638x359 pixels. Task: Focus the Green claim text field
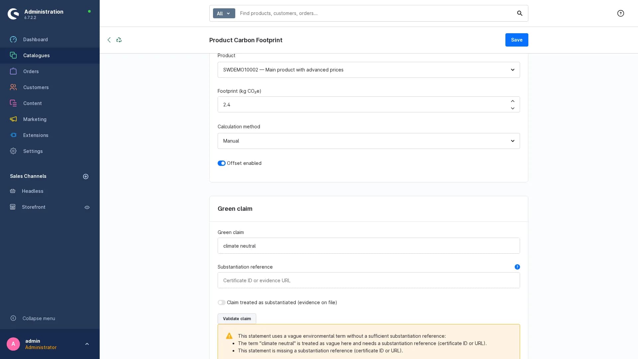pyautogui.click(x=369, y=246)
